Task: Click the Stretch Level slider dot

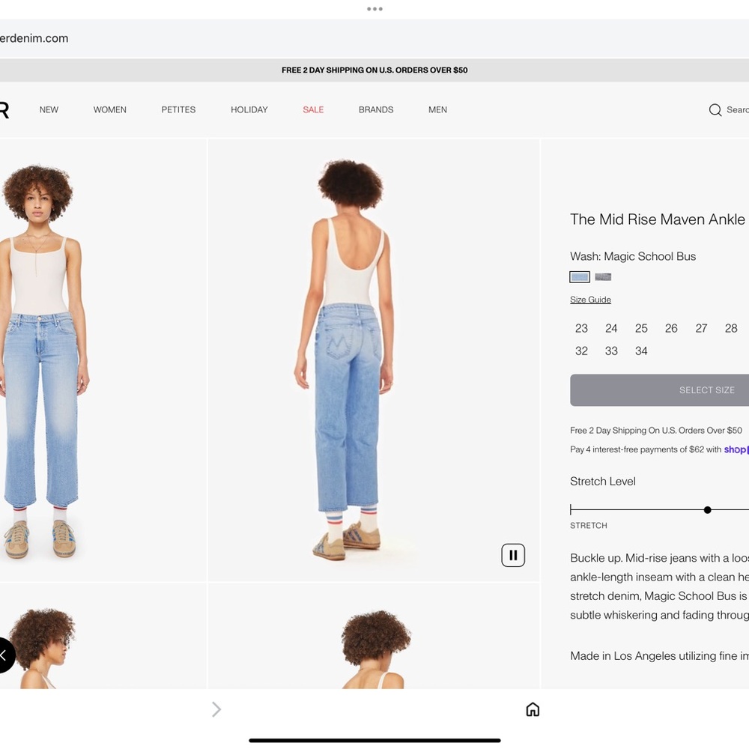Action: click(x=707, y=510)
